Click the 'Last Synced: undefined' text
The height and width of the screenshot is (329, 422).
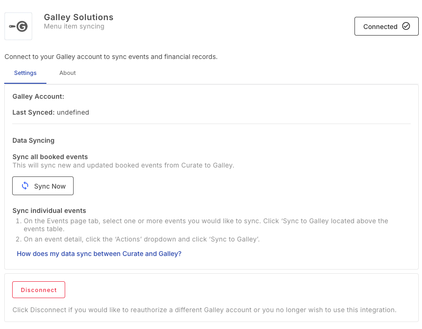(51, 112)
